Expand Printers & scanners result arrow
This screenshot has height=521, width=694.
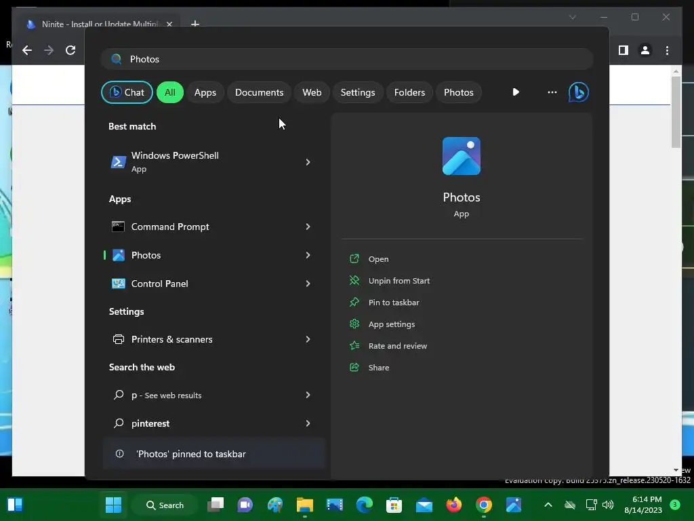[x=308, y=339]
